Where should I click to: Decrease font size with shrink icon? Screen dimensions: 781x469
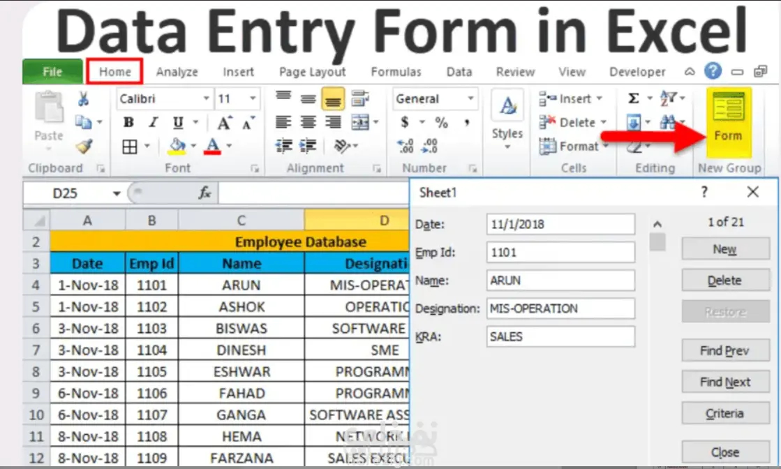coord(248,122)
